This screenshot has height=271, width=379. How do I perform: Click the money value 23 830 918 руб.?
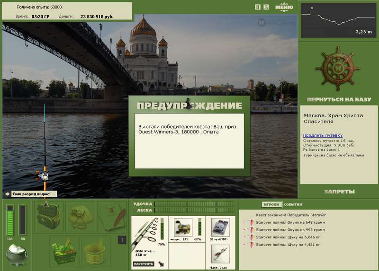97,17
